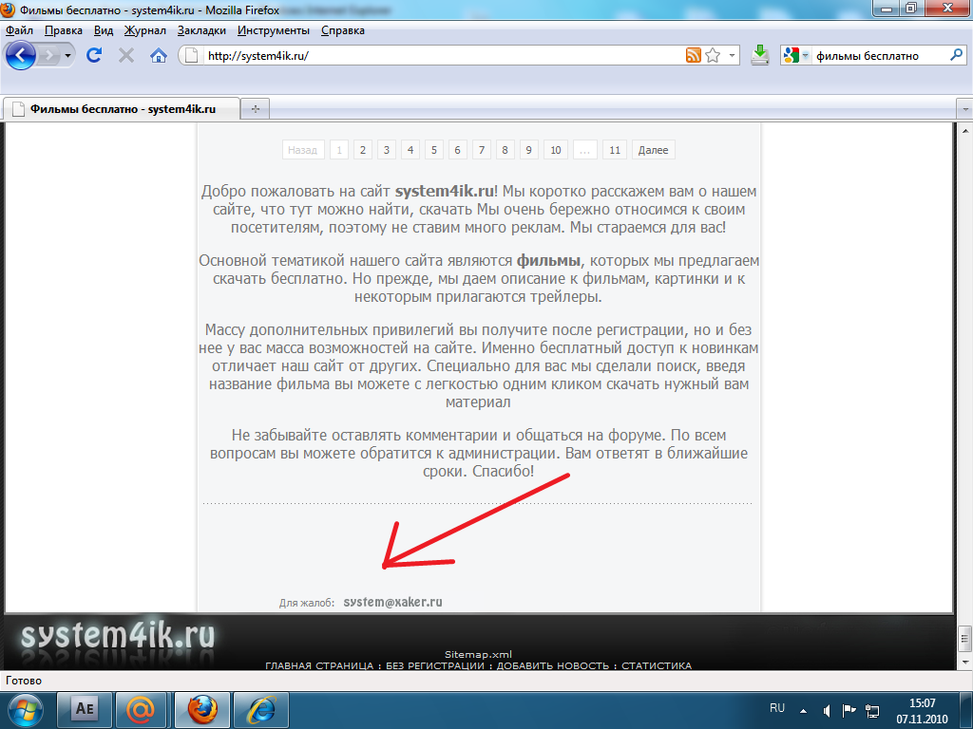Click the page icon in the address bar
Image resolution: width=973 pixels, height=729 pixels.
coord(192,56)
